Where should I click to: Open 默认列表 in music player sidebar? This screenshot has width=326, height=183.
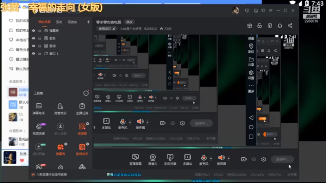click(19, 69)
